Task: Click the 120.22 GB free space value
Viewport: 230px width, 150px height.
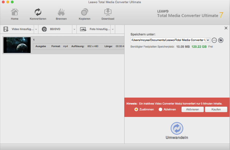Action: pos(199,47)
